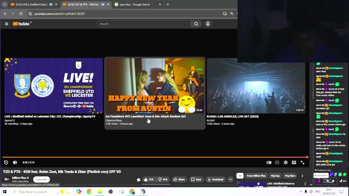Show more chips with the right chevron
The height and width of the screenshot is (196, 349).
click(x=302, y=176)
